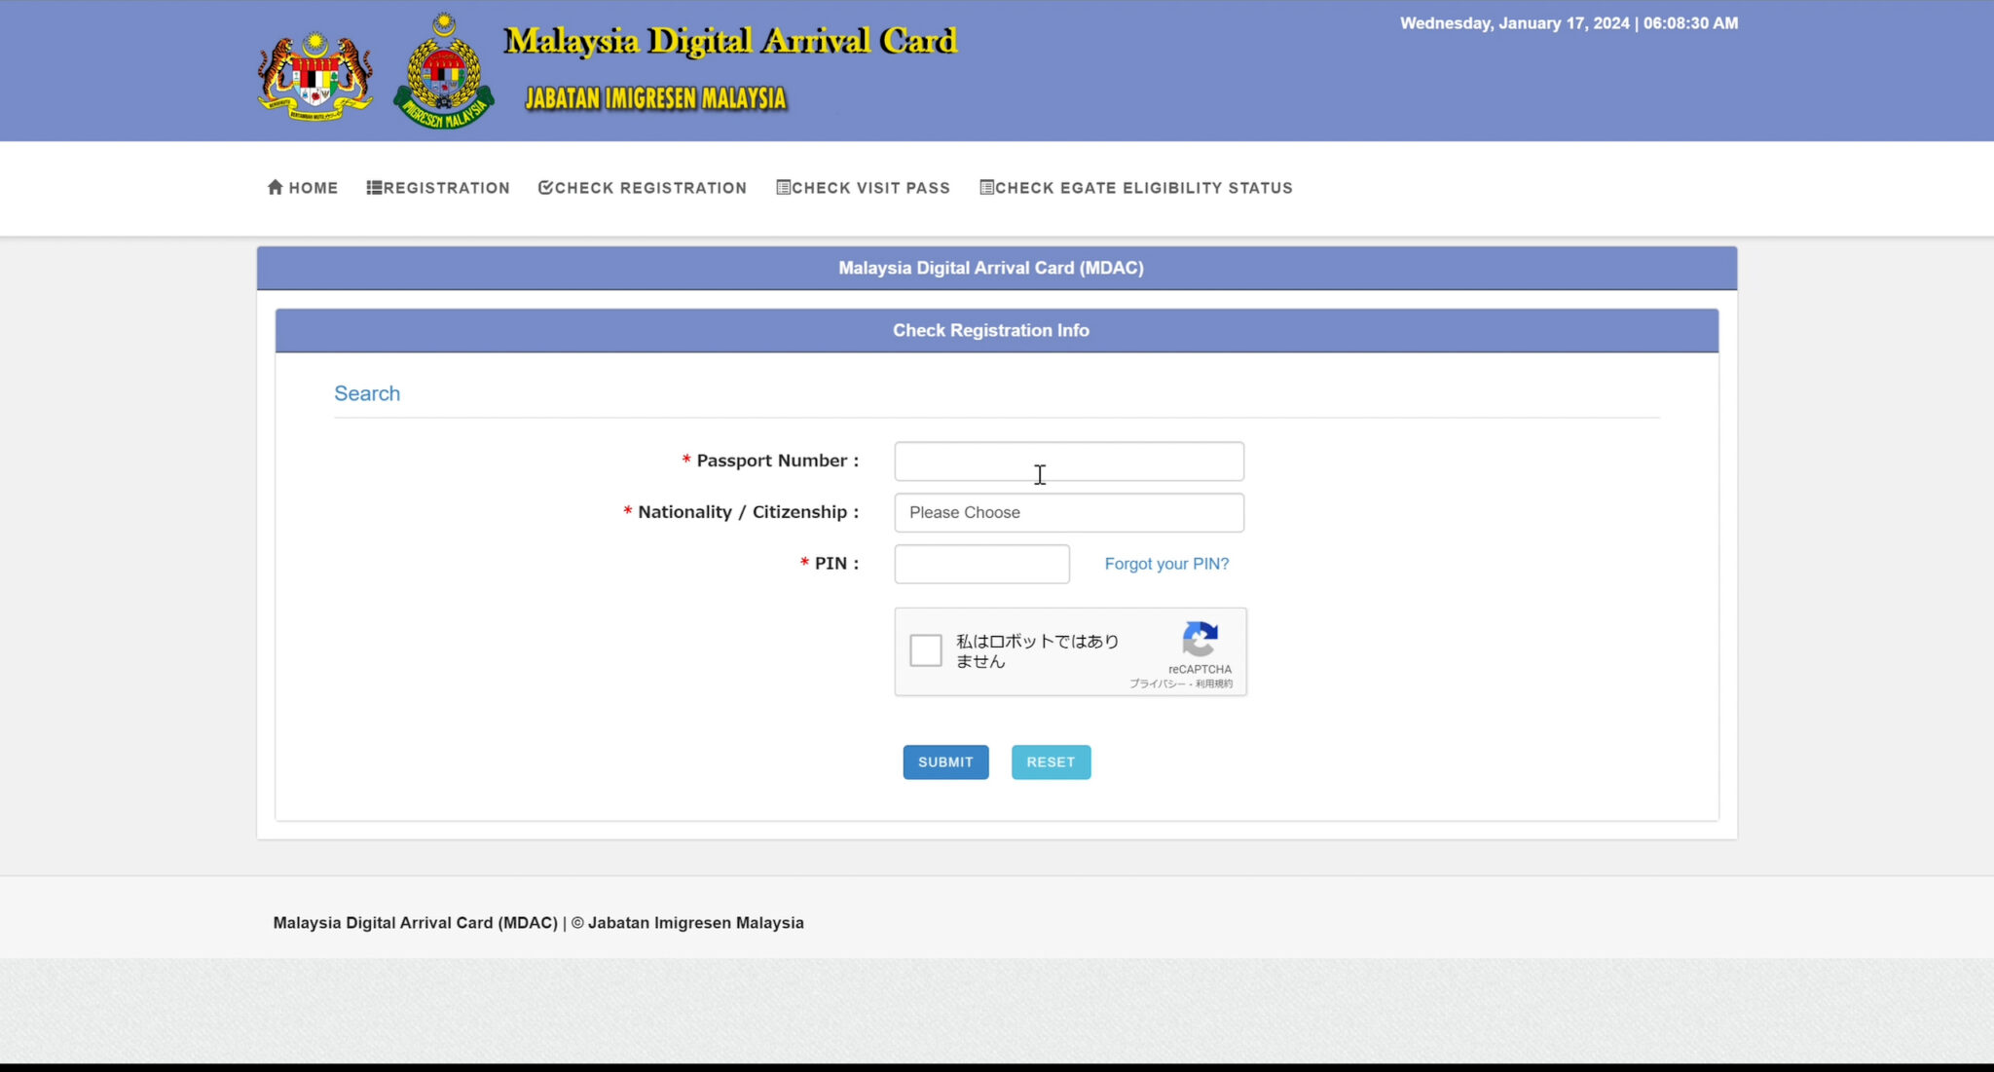Image resolution: width=1994 pixels, height=1072 pixels.
Task: Open the Home menu item
Action: 303,187
